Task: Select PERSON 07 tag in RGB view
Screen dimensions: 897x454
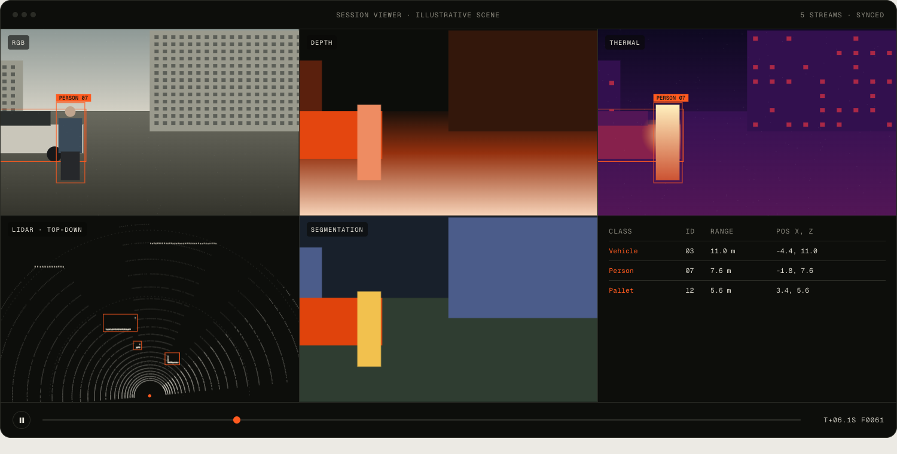Action: pyautogui.click(x=74, y=98)
